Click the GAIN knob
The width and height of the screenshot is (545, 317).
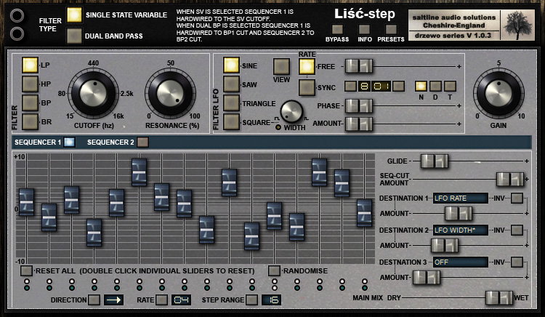tap(498, 93)
